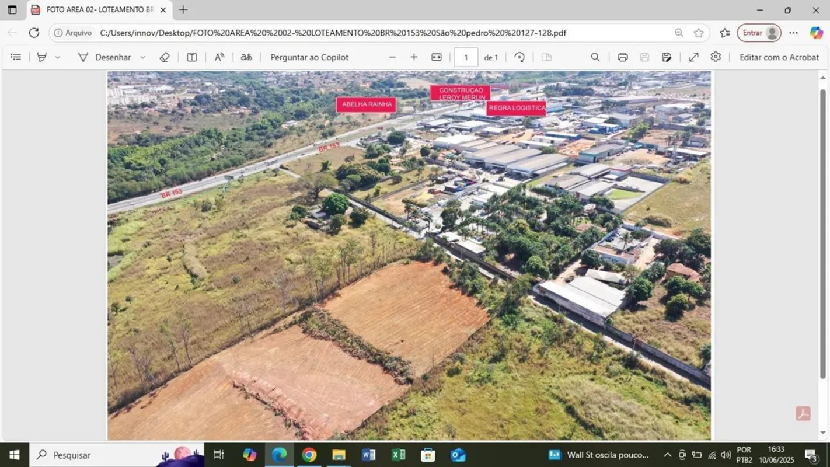
Task: Show hidden system tray icons
Action: tap(667, 455)
